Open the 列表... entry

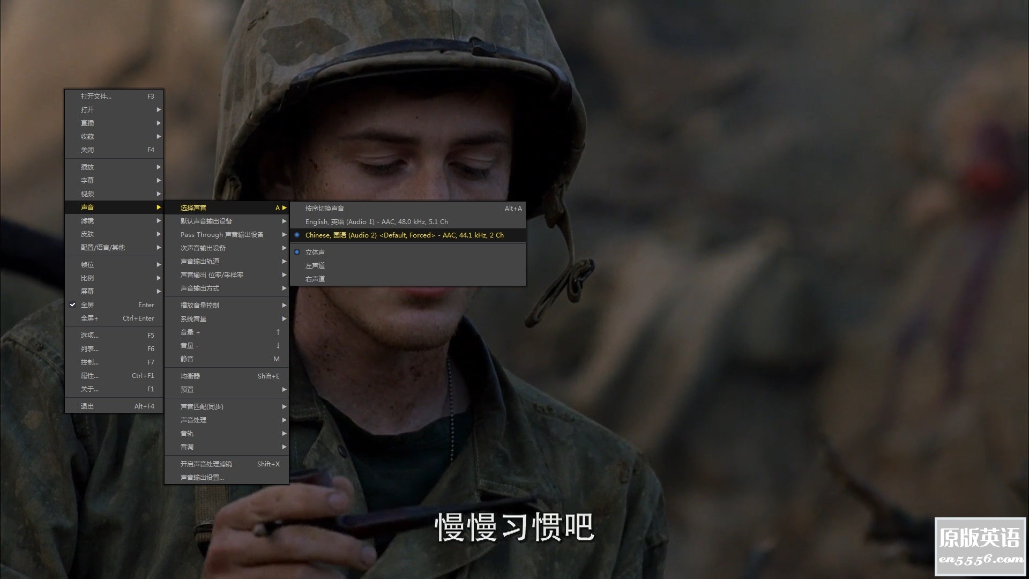[x=114, y=348]
